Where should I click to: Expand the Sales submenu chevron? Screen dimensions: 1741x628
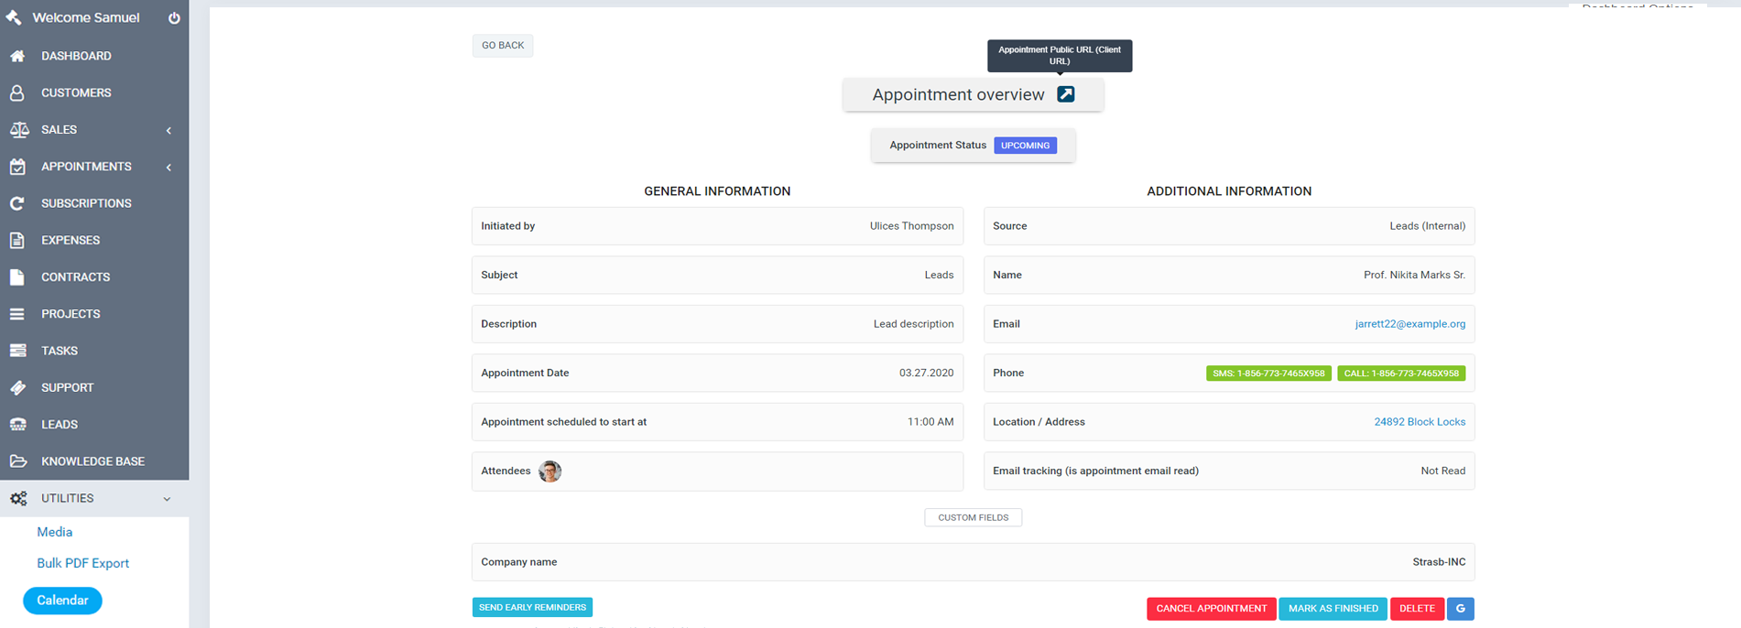(169, 130)
